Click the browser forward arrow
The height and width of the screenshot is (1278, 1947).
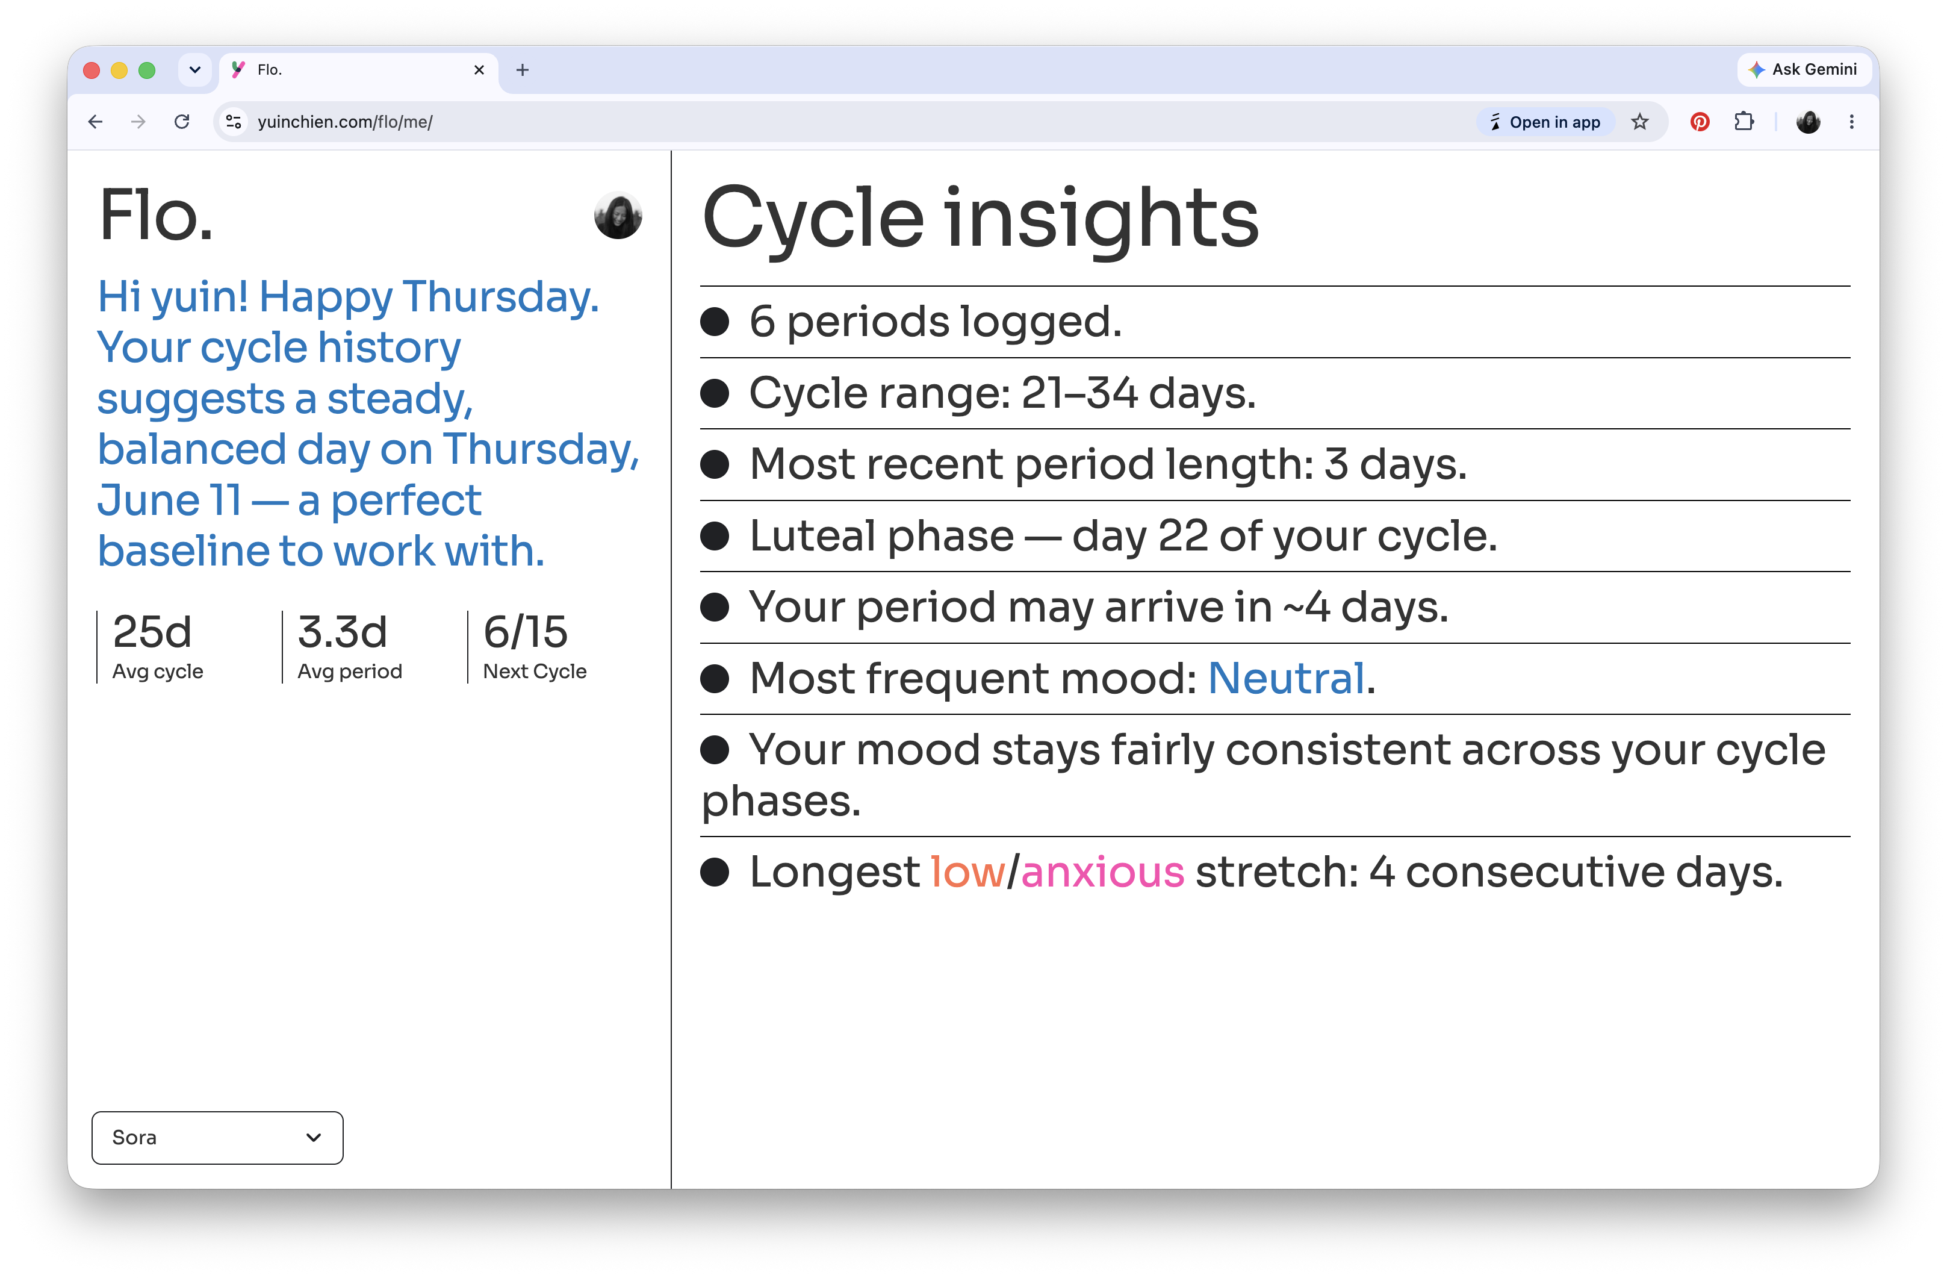(x=138, y=122)
